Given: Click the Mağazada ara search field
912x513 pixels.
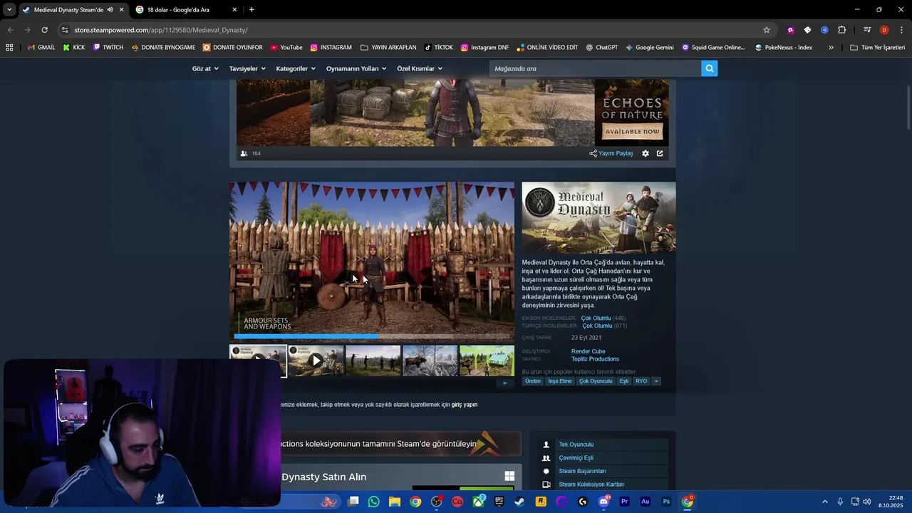Looking at the screenshot, I should (595, 68).
